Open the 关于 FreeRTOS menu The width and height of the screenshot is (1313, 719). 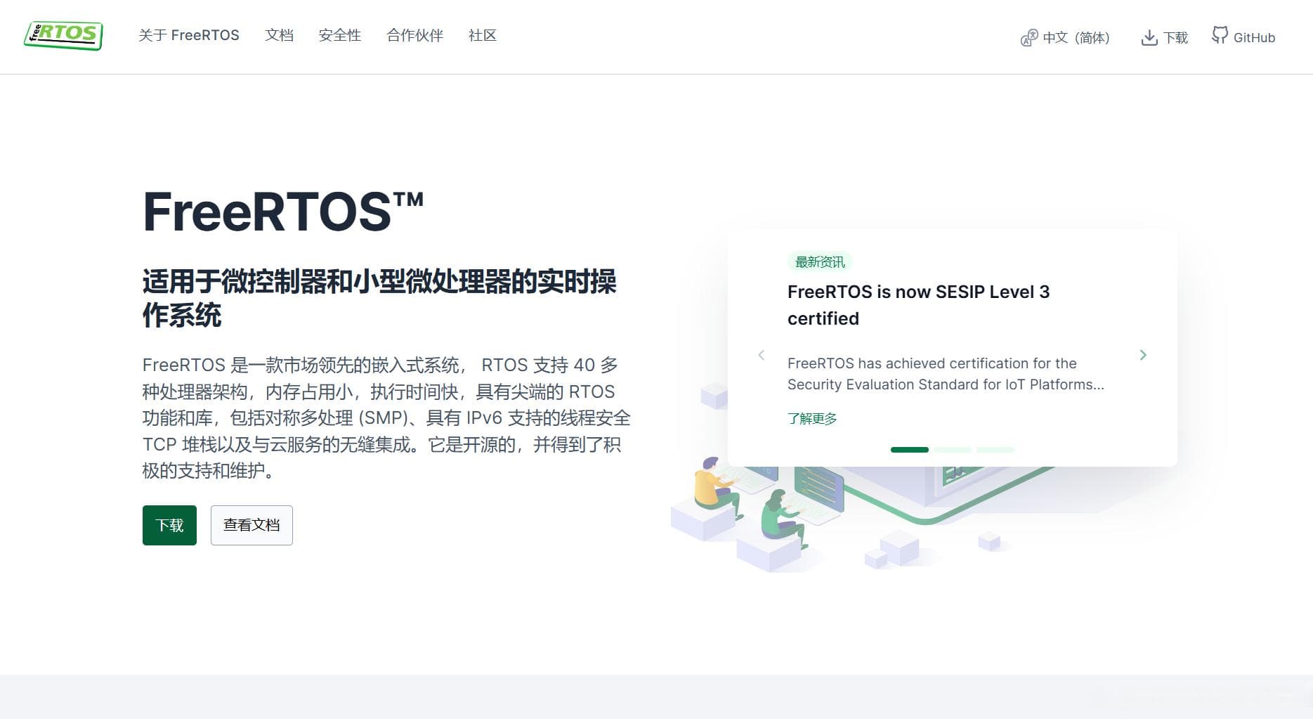coord(189,35)
